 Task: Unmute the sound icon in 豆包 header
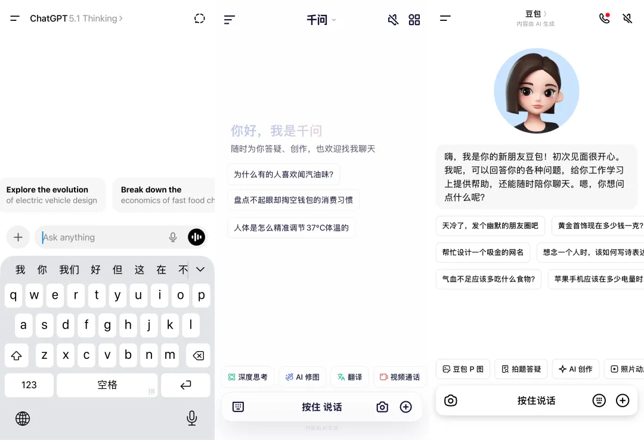[x=627, y=18]
